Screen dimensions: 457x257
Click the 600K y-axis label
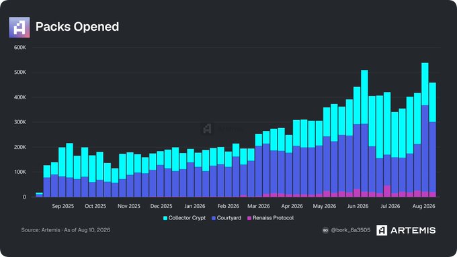(19, 47)
